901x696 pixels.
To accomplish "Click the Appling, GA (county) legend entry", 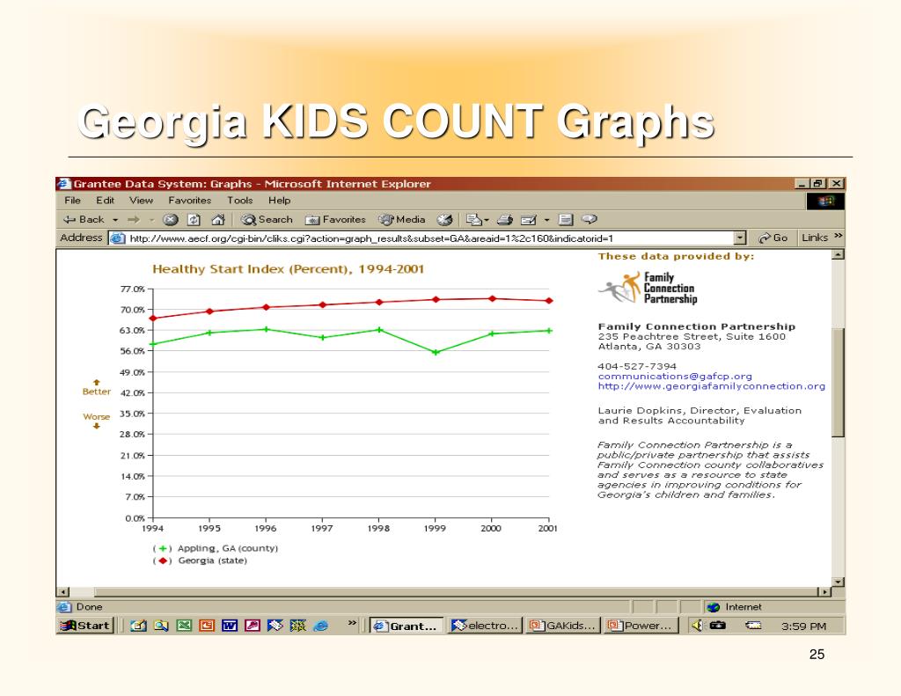I will tap(216, 548).
